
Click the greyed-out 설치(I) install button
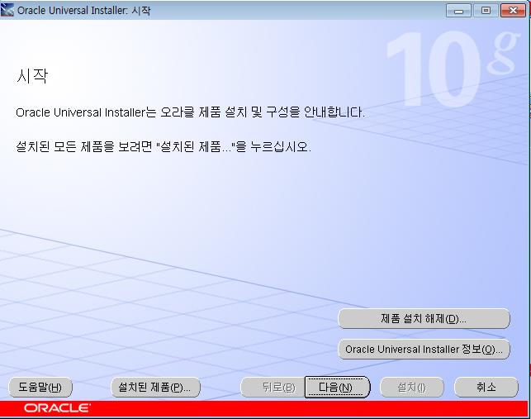412,387
